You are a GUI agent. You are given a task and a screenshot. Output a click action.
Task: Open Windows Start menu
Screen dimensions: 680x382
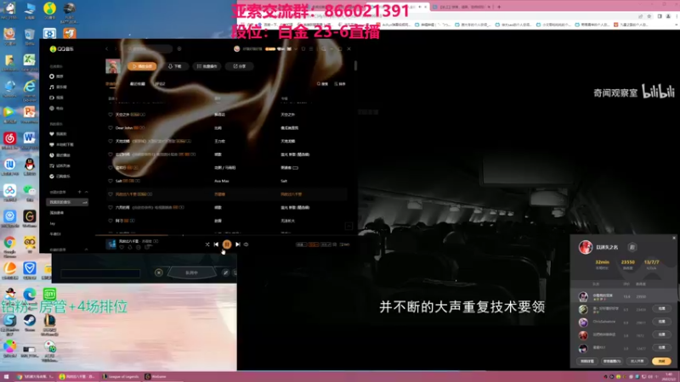pos(6,377)
